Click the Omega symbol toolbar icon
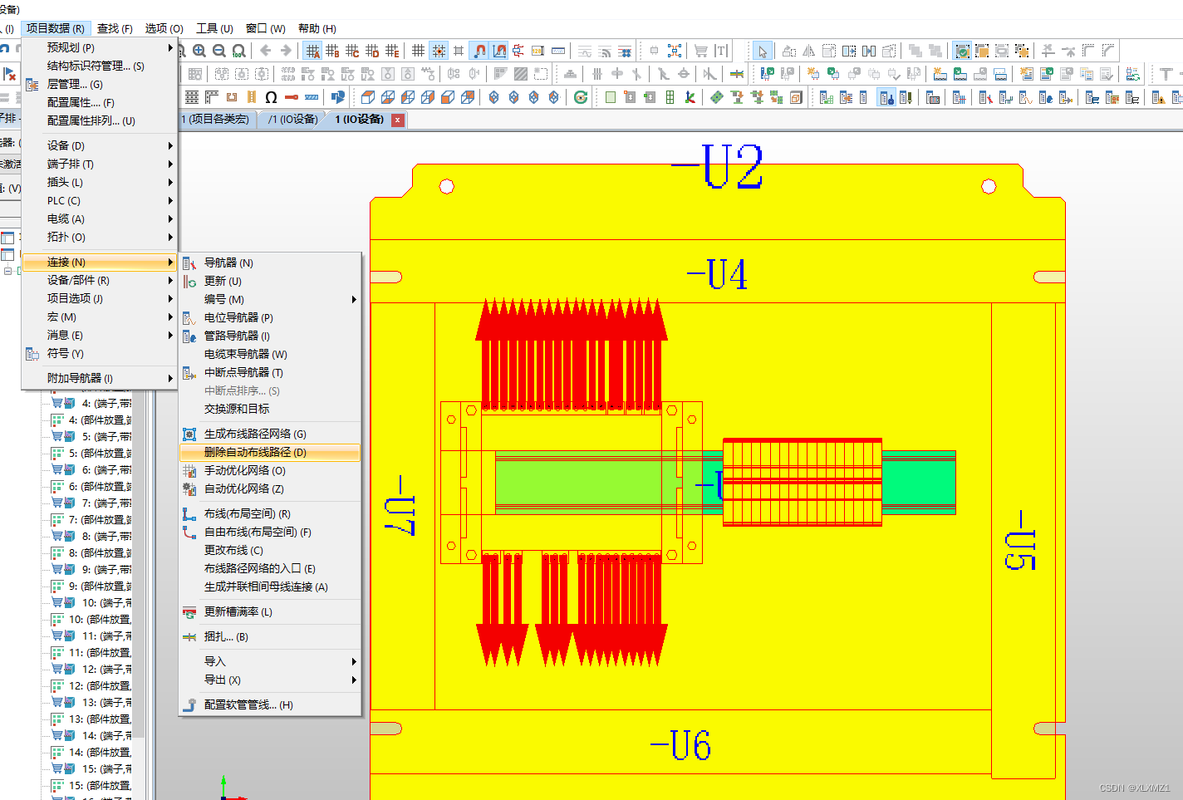 271,97
